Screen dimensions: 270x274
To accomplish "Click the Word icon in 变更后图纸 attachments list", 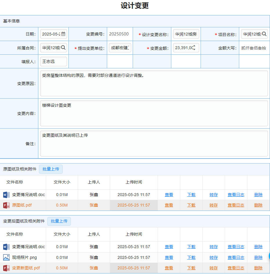I will pyautogui.click(x=6, y=247).
